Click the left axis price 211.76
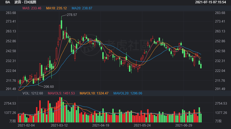The image size is (231, 129). 11,81
